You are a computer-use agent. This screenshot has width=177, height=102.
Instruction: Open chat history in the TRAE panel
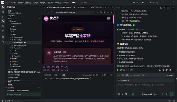point(164,8)
